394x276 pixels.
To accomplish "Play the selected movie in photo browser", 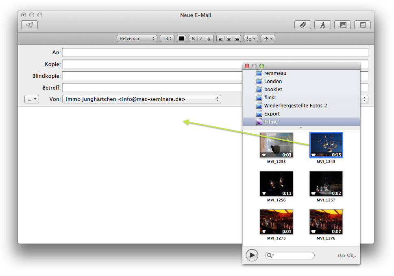I will [252, 255].
